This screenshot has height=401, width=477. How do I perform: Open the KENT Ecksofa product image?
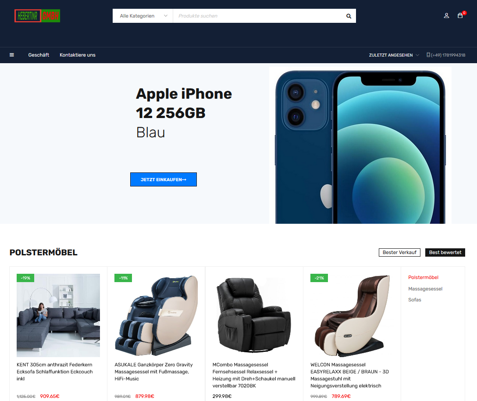(x=58, y=315)
